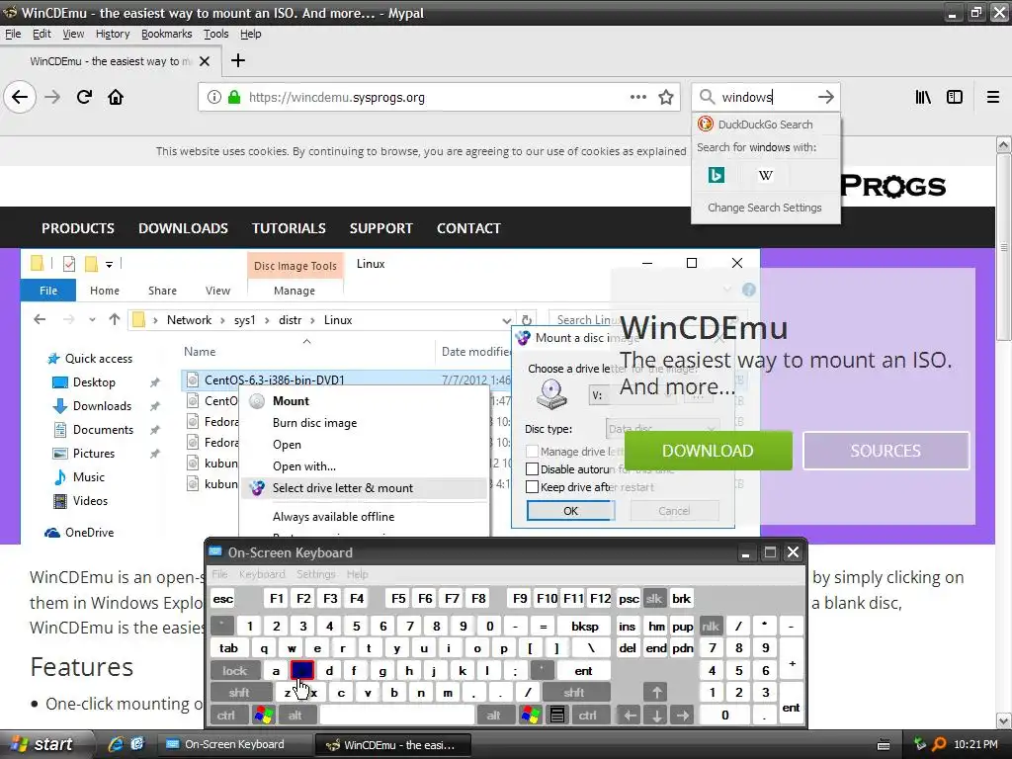Click the browser forward arrow button
Screen dimensions: 1012x759
point(52,98)
